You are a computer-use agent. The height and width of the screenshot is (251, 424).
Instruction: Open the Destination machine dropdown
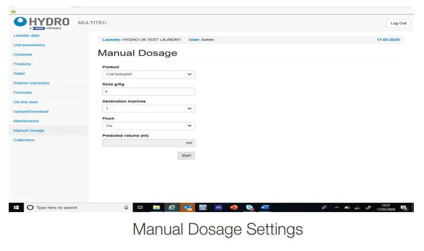click(148, 109)
